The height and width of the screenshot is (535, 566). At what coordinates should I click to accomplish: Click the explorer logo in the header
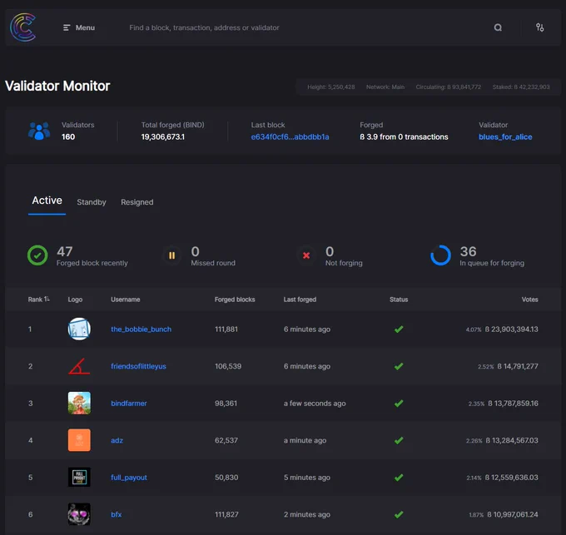click(x=23, y=27)
